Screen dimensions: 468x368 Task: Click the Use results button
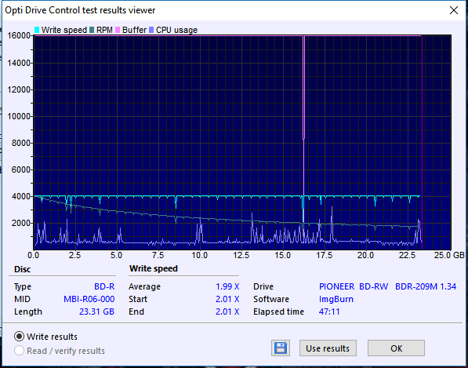tap(328, 348)
